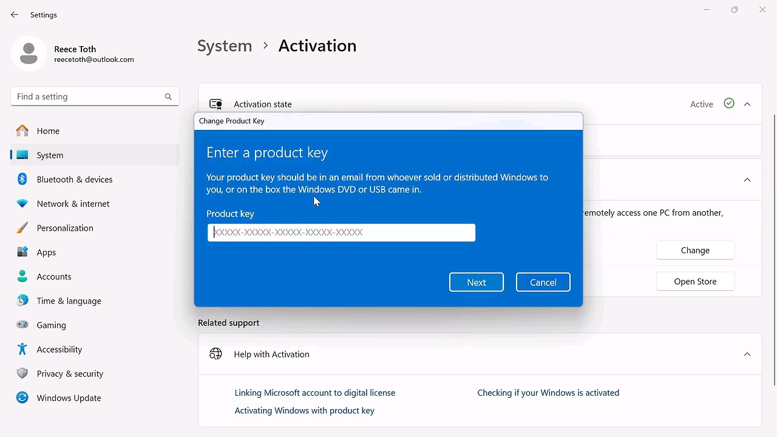Click the Personalization paintbrush icon
This screenshot has width=777, height=437.
point(22,228)
